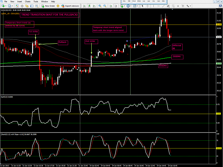Expand the arrows objects dropdown arrow
Screen dimensions: 223x167
[x=191, y=6]
